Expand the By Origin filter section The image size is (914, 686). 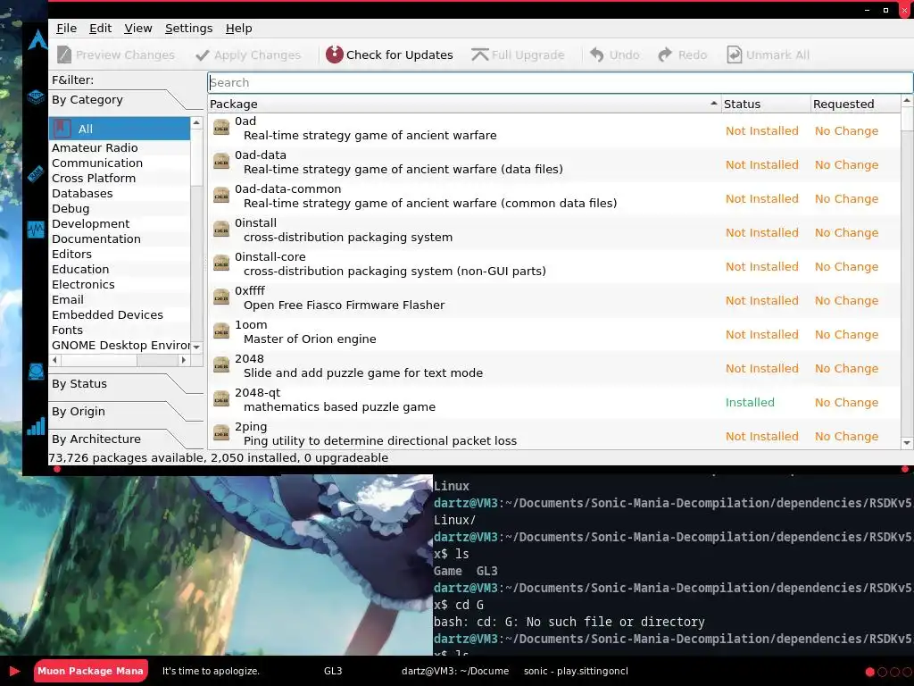point(125,411)
